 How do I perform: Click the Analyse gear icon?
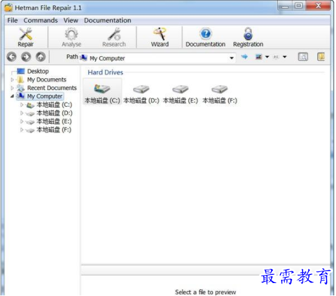pyautogui.click(x=71, y=34)
